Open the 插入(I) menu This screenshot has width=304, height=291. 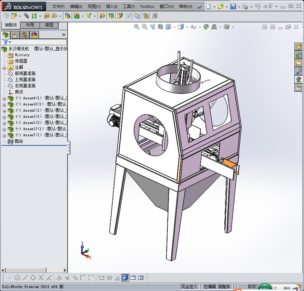[x=111, y=7]
